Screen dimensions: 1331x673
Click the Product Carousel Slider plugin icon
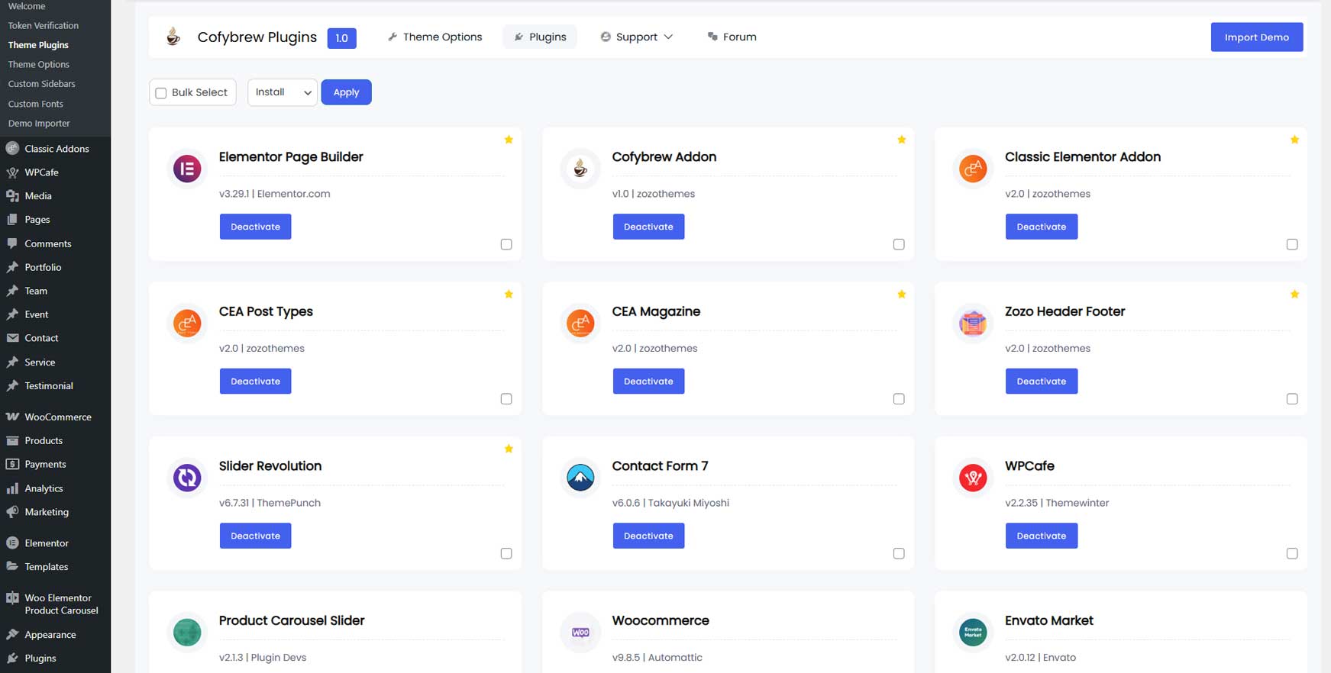click(x=187, y=633)
